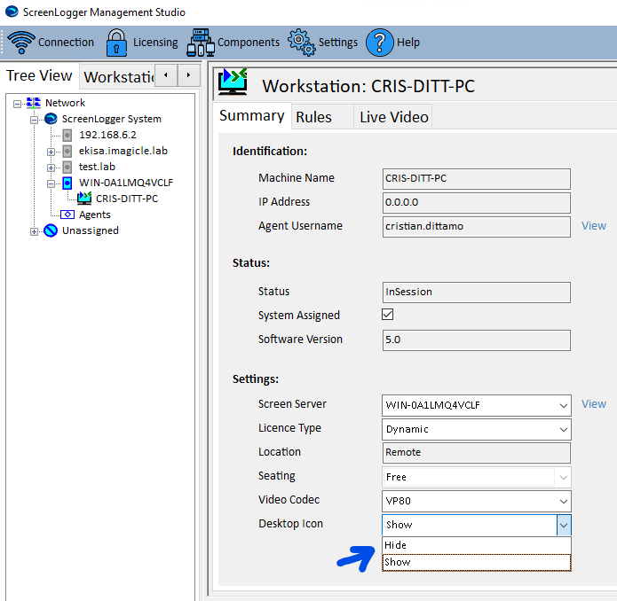The height and width of the screenshot is (601, 617).
Task: Open the Screen Server dropdown
Action: point(563,405)
